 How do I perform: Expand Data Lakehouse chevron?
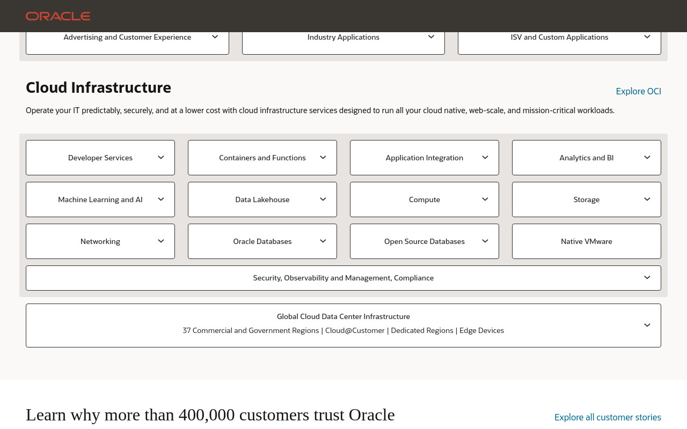coord(323,199)
